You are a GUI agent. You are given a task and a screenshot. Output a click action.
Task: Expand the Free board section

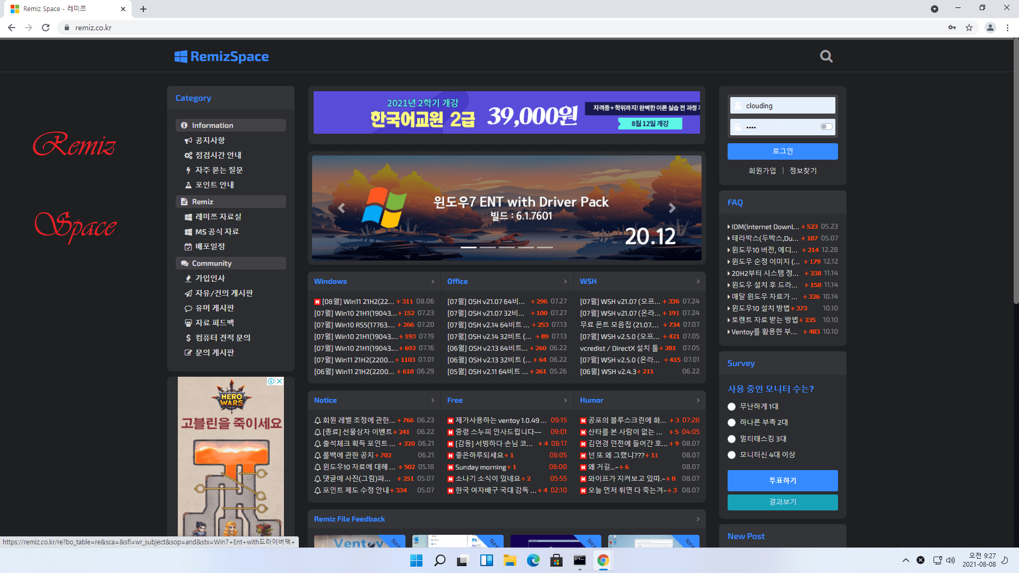coord(565,400)
